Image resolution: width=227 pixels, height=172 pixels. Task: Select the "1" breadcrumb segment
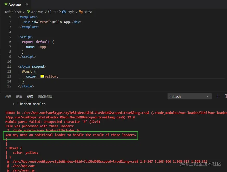click(55, 12)
